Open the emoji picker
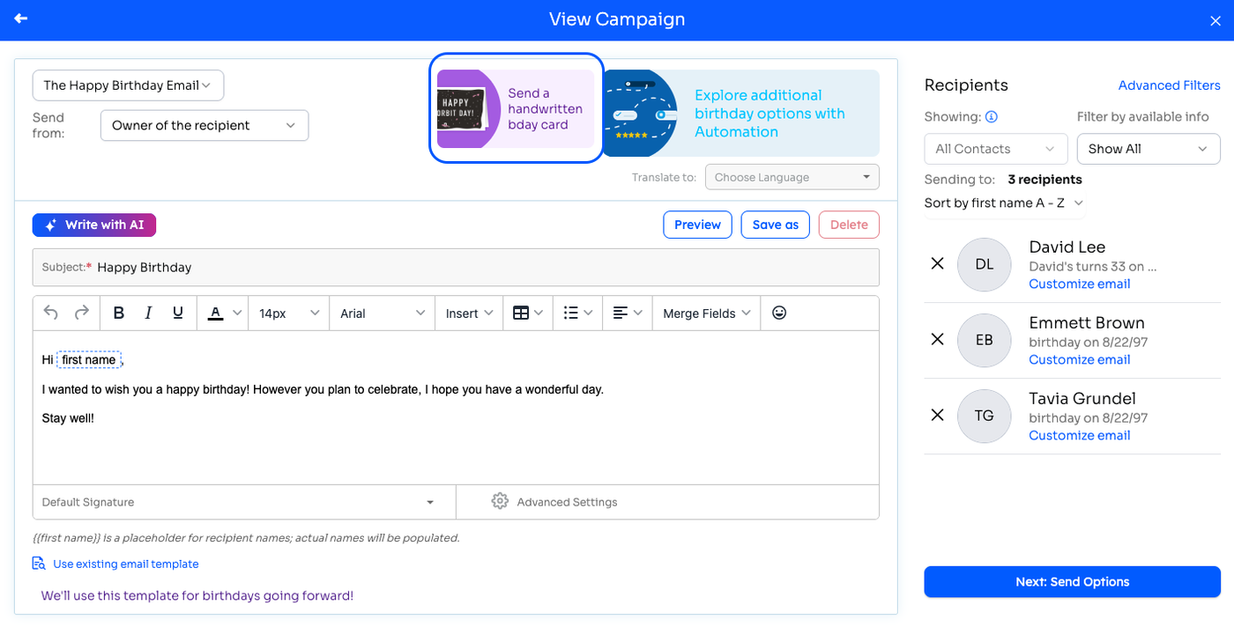Screen dimensions: 1234x627 pos(779,313)
